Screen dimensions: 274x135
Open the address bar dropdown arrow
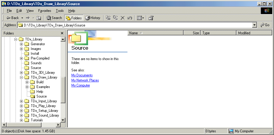[x=254, y=25]
